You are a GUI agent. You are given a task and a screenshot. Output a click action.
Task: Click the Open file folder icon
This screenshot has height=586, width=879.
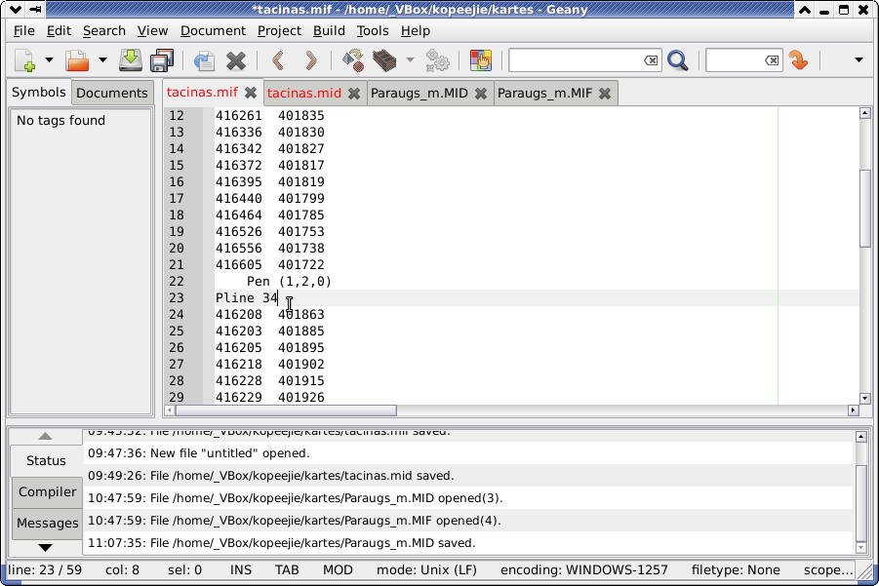[77, 59]
